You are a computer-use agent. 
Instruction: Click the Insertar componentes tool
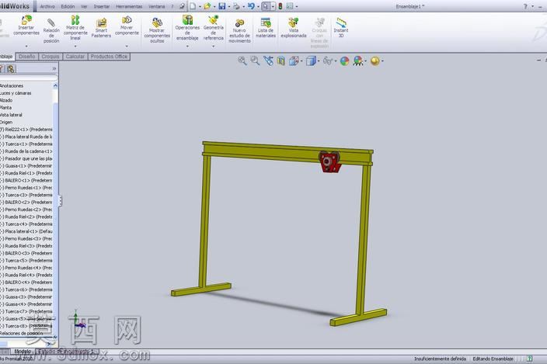coord(26,25)
